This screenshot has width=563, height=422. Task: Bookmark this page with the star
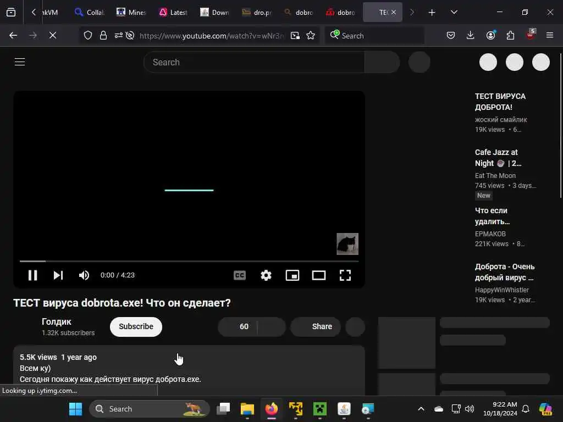tap(311, 35)
